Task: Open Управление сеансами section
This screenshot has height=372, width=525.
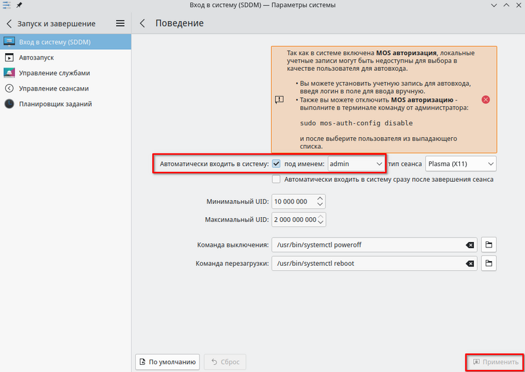Action: point(53,88)
